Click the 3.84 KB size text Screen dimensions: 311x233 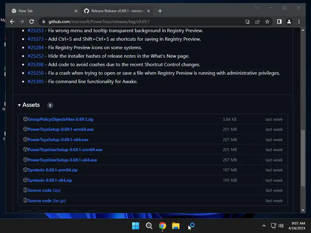point(230,119)
